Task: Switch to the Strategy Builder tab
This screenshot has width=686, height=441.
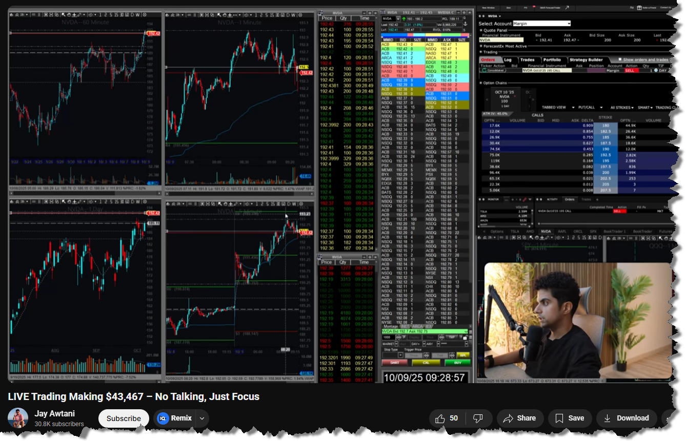Action: pos(586,59)
